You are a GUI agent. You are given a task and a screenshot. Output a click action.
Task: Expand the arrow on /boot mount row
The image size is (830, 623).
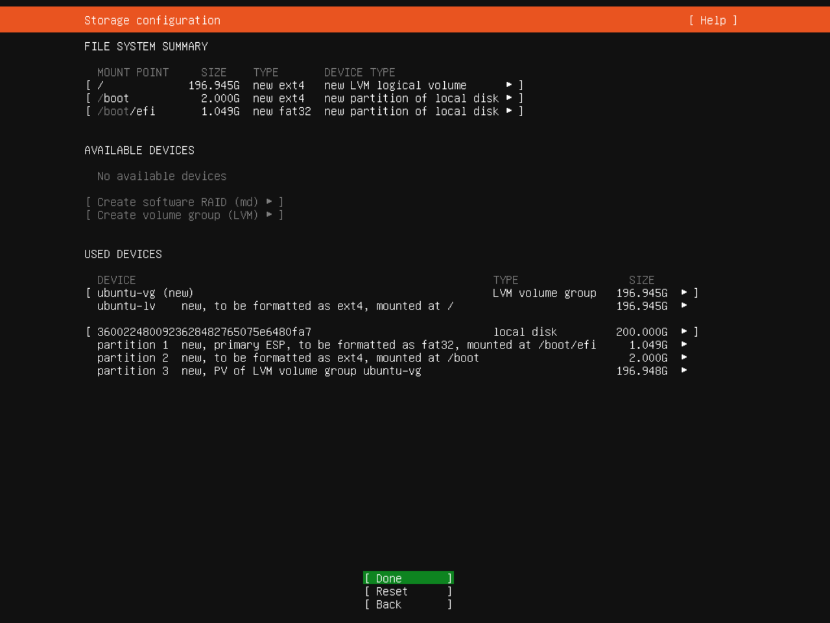point(509,98)
